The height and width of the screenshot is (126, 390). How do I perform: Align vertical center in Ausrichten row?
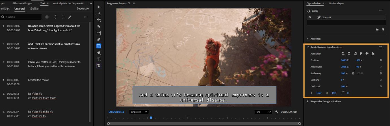[x=367, y=53]
